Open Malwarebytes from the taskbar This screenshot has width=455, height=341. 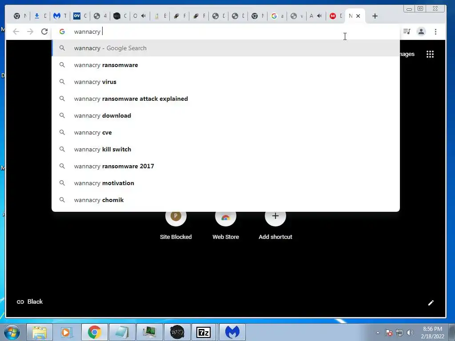(x=232, y=332)
